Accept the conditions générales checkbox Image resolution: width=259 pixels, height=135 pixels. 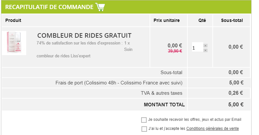point(144,129)
